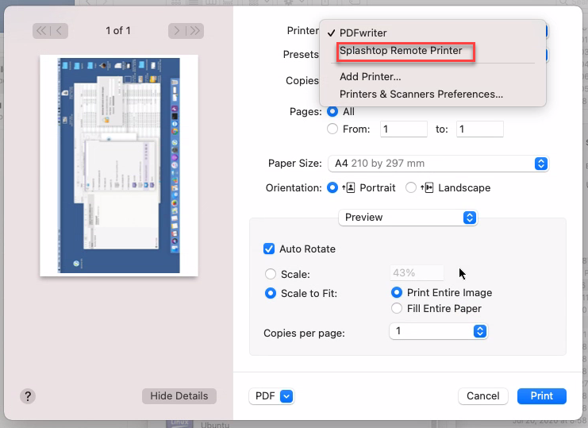Open the Paper Size dropdown
The height and width of the screenshot is (428, 588).
tap(438, 164)
